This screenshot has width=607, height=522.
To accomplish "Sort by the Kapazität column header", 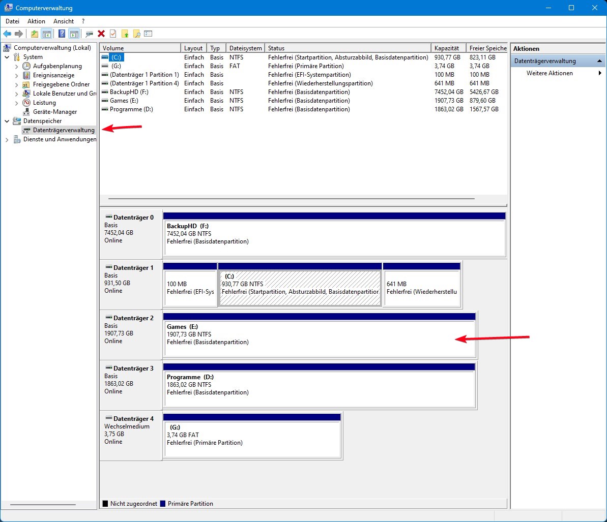I will point(449,48).
